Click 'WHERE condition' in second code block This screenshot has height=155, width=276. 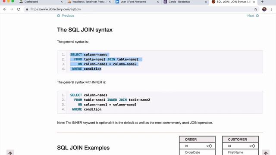coord(87,109)
